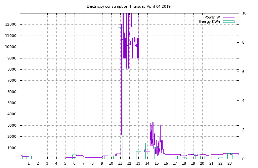
Task: Click hour label 12 on the bottom axis
Action: point(129,163)
